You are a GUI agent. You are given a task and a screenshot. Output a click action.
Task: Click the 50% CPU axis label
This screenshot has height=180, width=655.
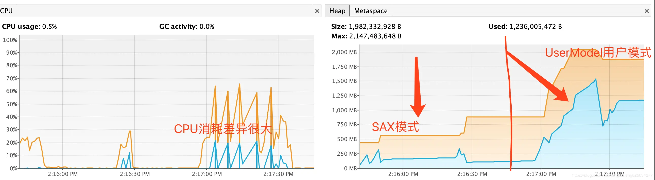11,104
